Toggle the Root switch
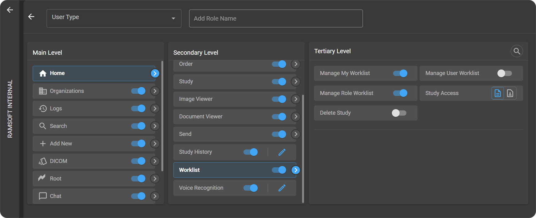This screenshot has width=536, height=218. point(138,179)
